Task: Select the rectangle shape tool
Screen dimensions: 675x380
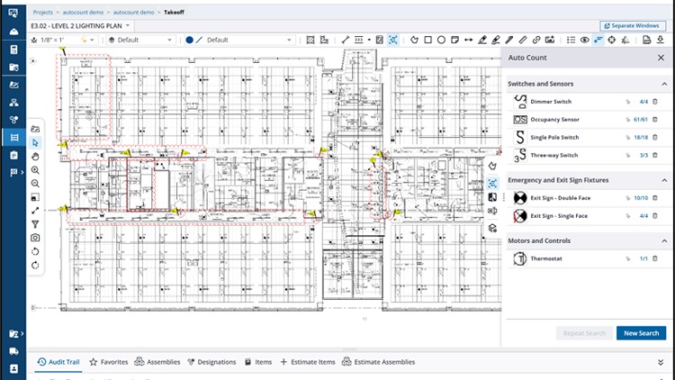Action: click(x=427, y=40)
